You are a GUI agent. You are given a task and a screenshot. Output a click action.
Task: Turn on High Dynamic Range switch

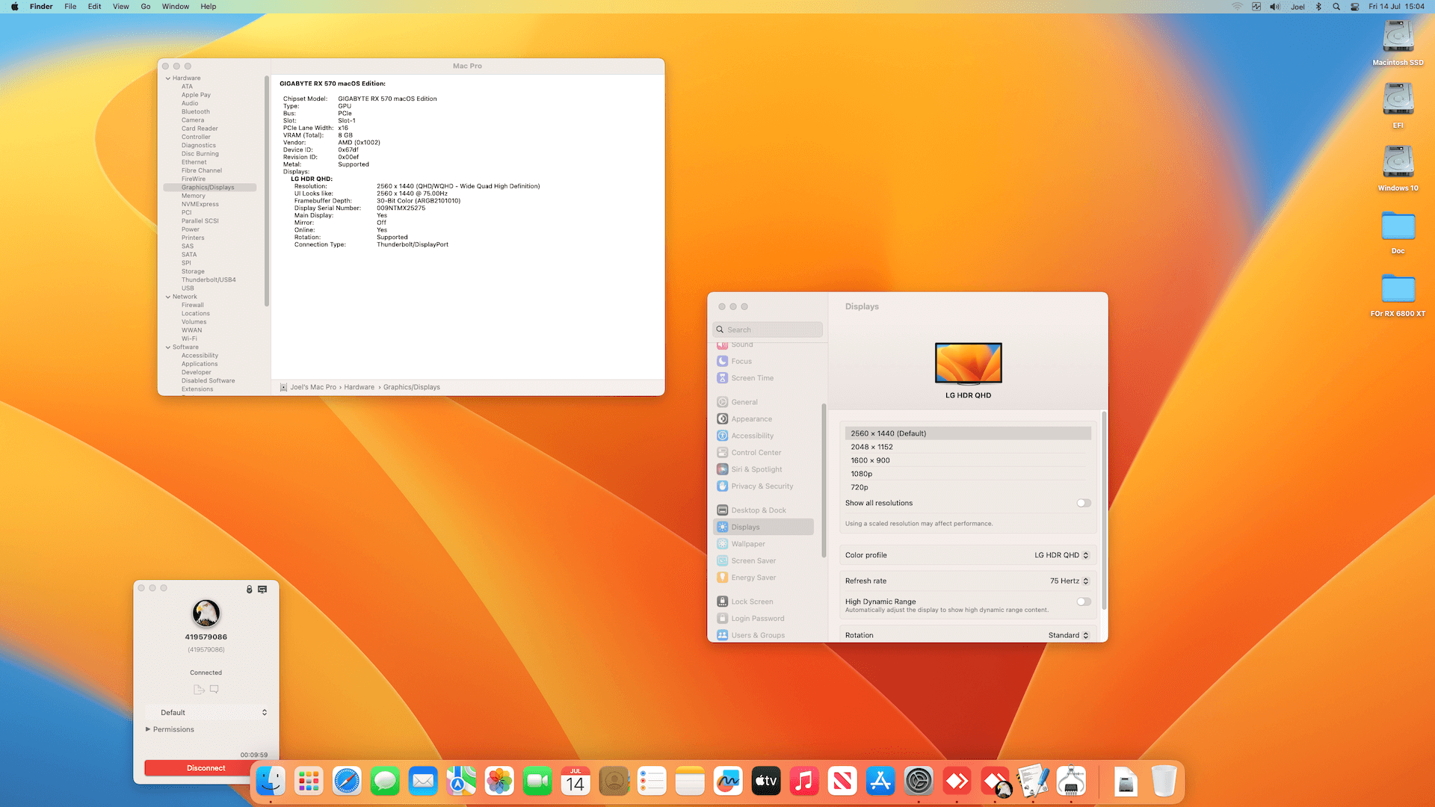(x=1084, y=602)
